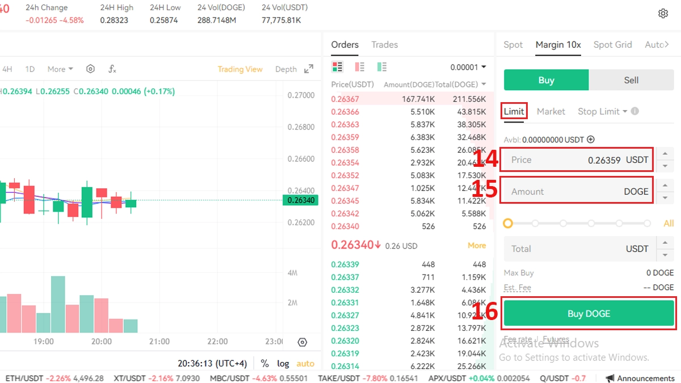Switch to the Spot Grid tab
Screen dimensions: 681x383
(x=612, y=45)
